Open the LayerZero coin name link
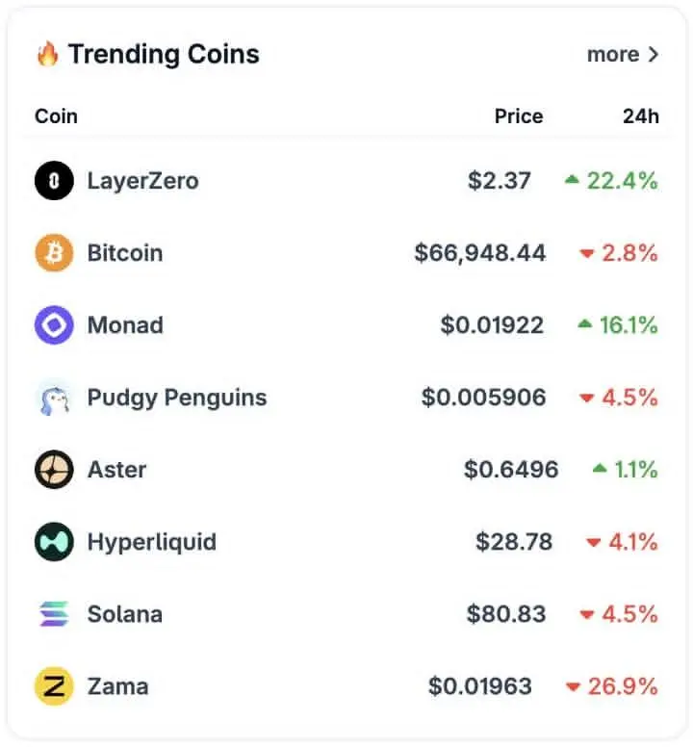 pos(142,181)
